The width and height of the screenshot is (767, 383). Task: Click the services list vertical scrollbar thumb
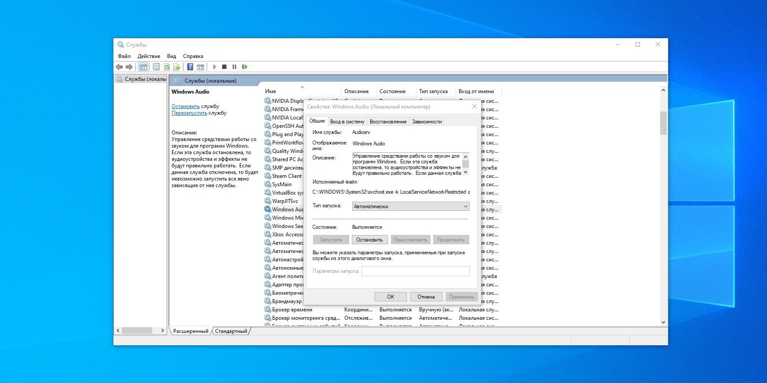point(663,123)
